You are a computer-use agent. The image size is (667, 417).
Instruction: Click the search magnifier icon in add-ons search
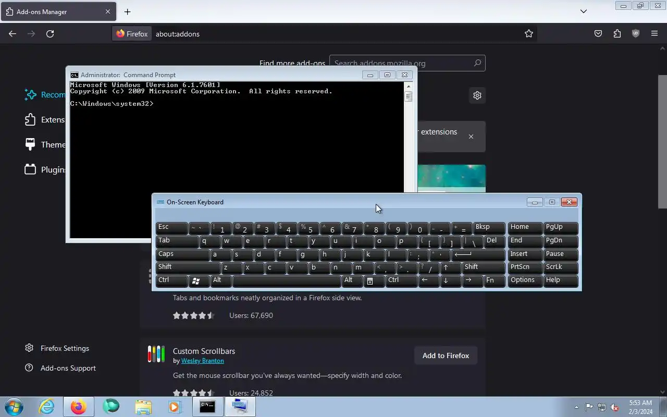click(477, 63)
